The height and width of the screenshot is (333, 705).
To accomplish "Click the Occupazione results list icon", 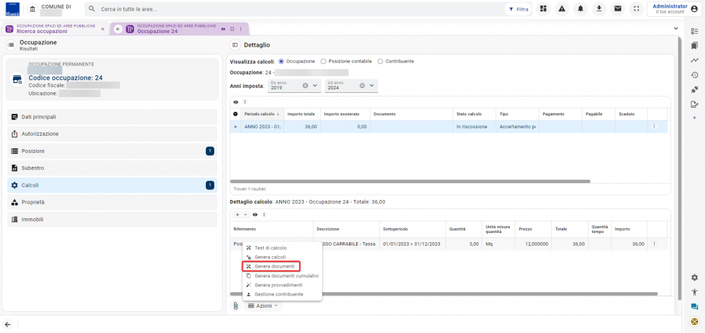I will (x=11, y=45).
